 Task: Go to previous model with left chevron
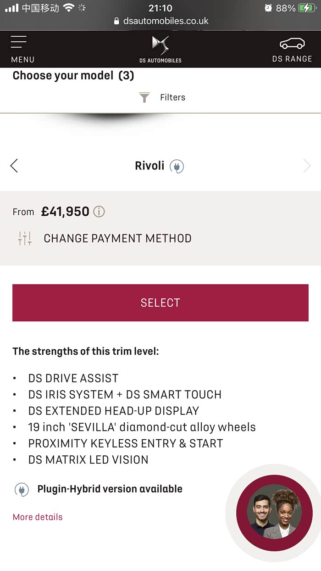14,166
